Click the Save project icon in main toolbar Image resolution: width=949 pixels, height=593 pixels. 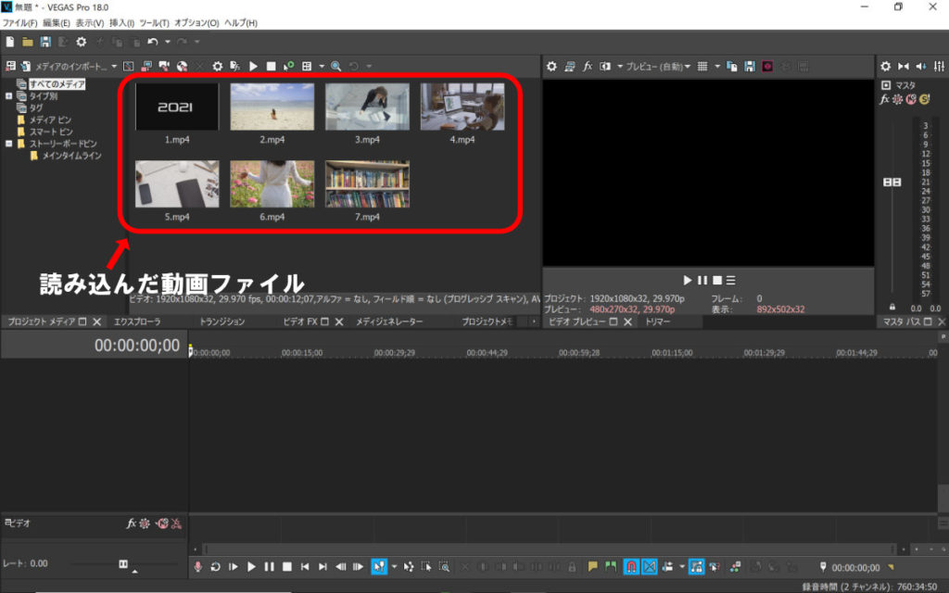tap(44, 42)
